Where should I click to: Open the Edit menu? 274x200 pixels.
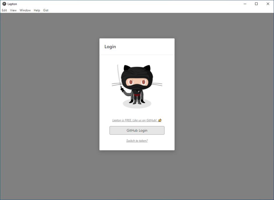(4, 10)
